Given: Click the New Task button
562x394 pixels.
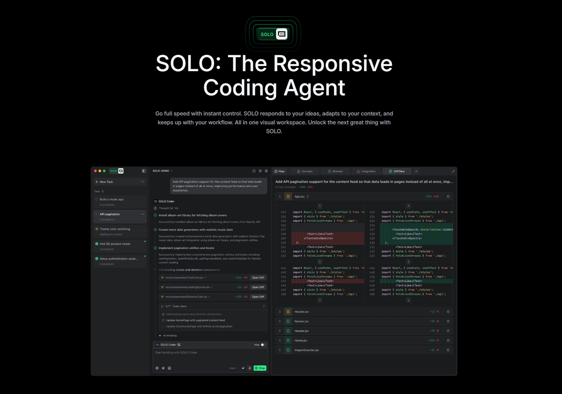Looking at the screenshot, I should coord(119,182).
